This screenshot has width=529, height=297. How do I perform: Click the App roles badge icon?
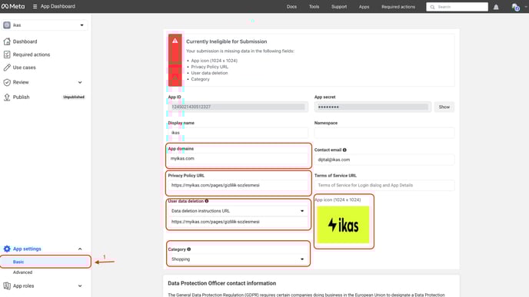click(7, 286)
